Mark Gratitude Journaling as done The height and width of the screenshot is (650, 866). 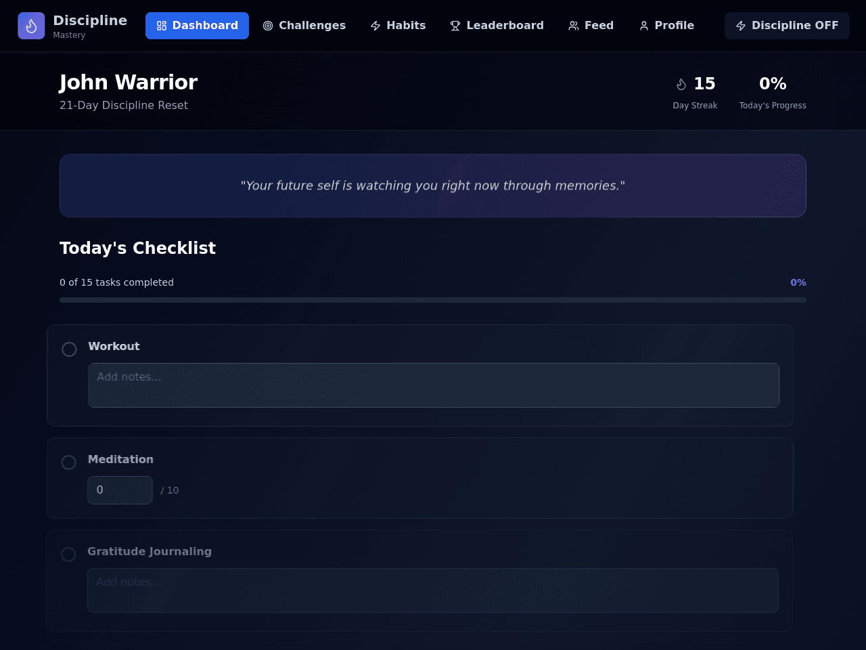68,555
